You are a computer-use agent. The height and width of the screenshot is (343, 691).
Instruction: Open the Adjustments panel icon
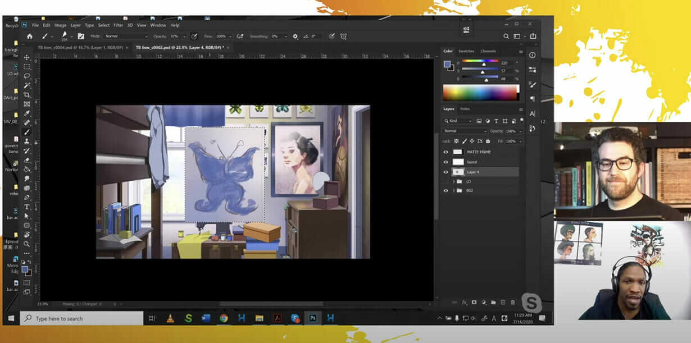(x=533, y=70)
